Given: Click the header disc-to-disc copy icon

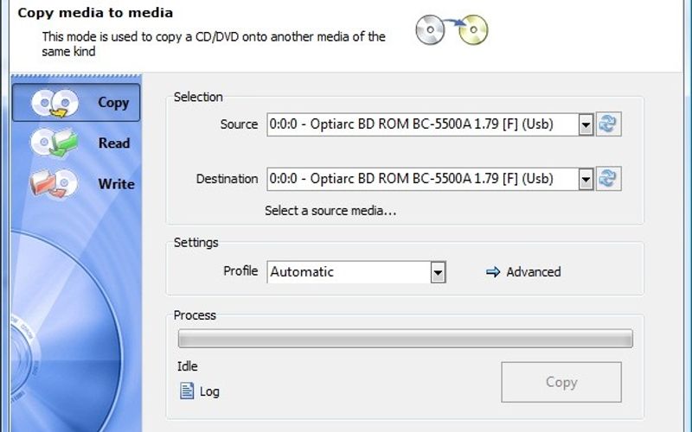Looking at the screenshot, I should coord(452,30).
